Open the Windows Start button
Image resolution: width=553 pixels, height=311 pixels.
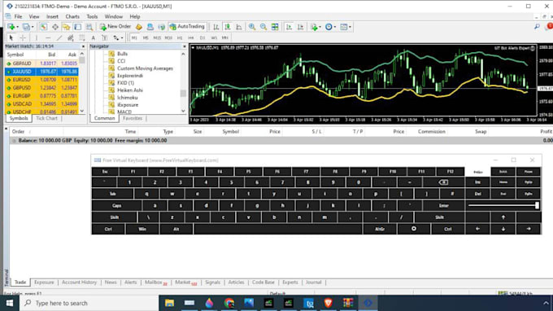pos(10,303)
